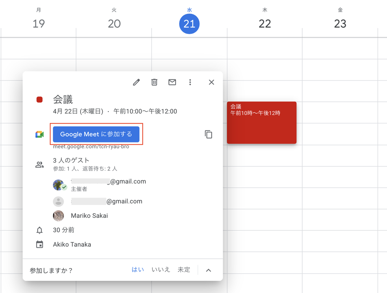The width and height of the screenshot is (387, 293).
Task: Click second guest's @gmail.com address
Action: pyautogui.click(x=107, y=201)
